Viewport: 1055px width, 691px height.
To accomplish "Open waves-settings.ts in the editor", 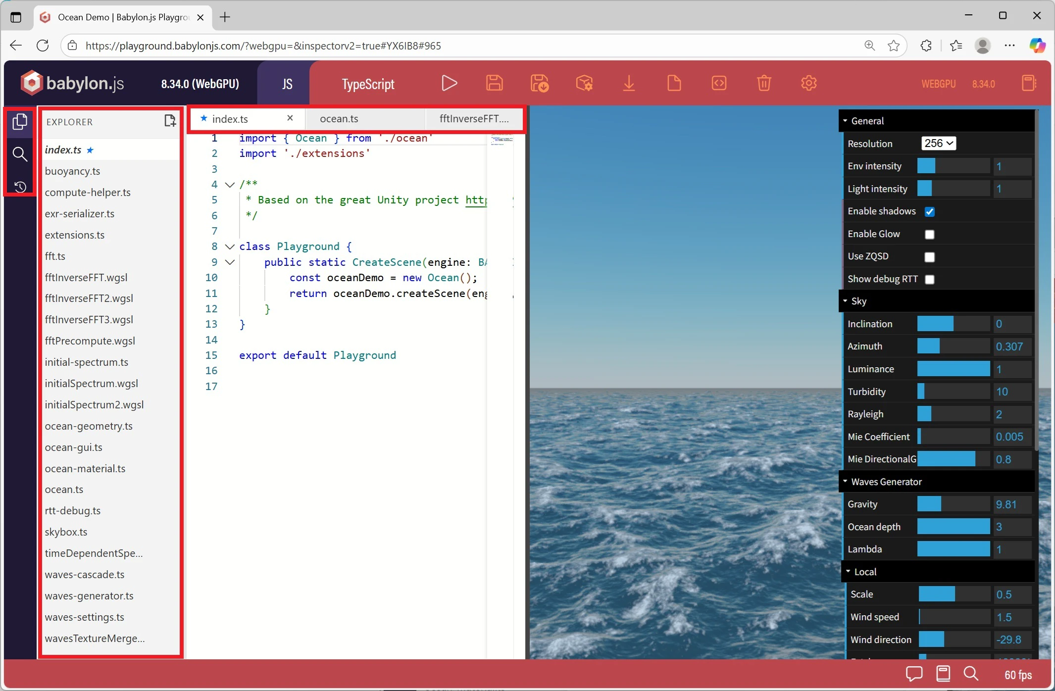I will [x=85, y=617].
